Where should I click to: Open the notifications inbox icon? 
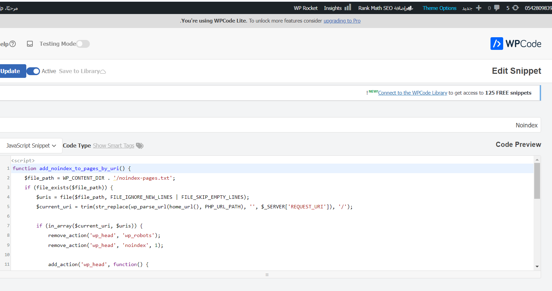pos(30,44)
